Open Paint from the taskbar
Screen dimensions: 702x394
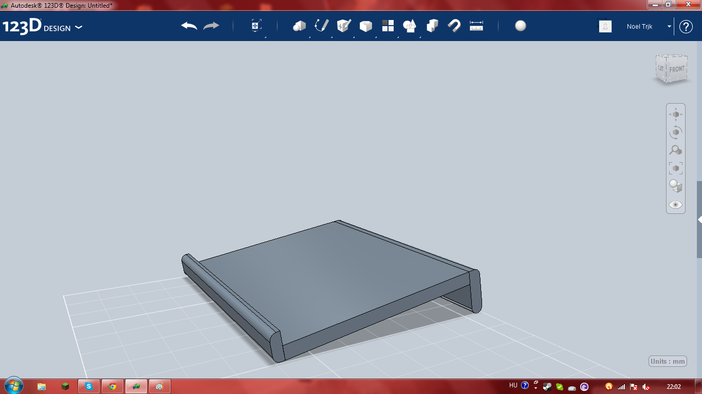pos(160,386)
